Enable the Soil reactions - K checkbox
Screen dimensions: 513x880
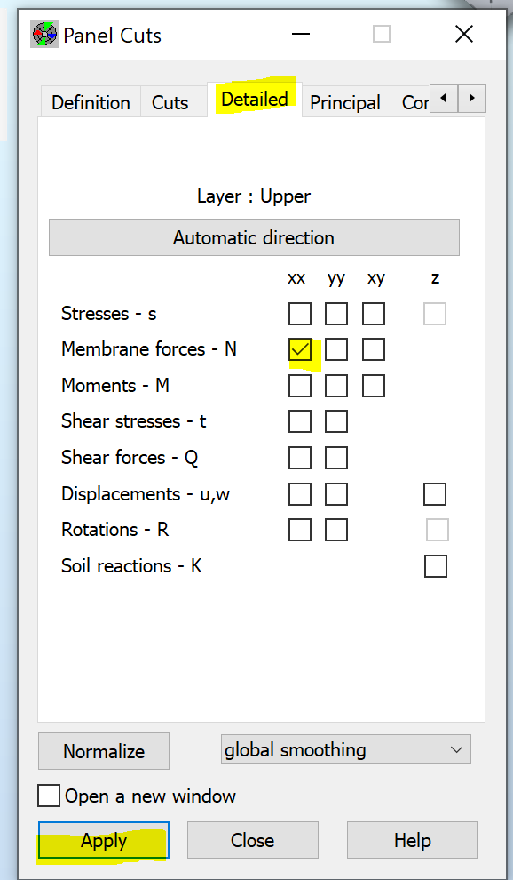(x=436, y=566)
